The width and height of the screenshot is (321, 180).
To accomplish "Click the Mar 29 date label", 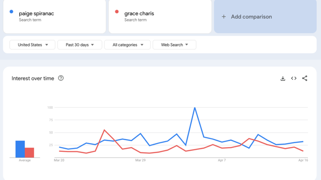I will tap(140, 160).
